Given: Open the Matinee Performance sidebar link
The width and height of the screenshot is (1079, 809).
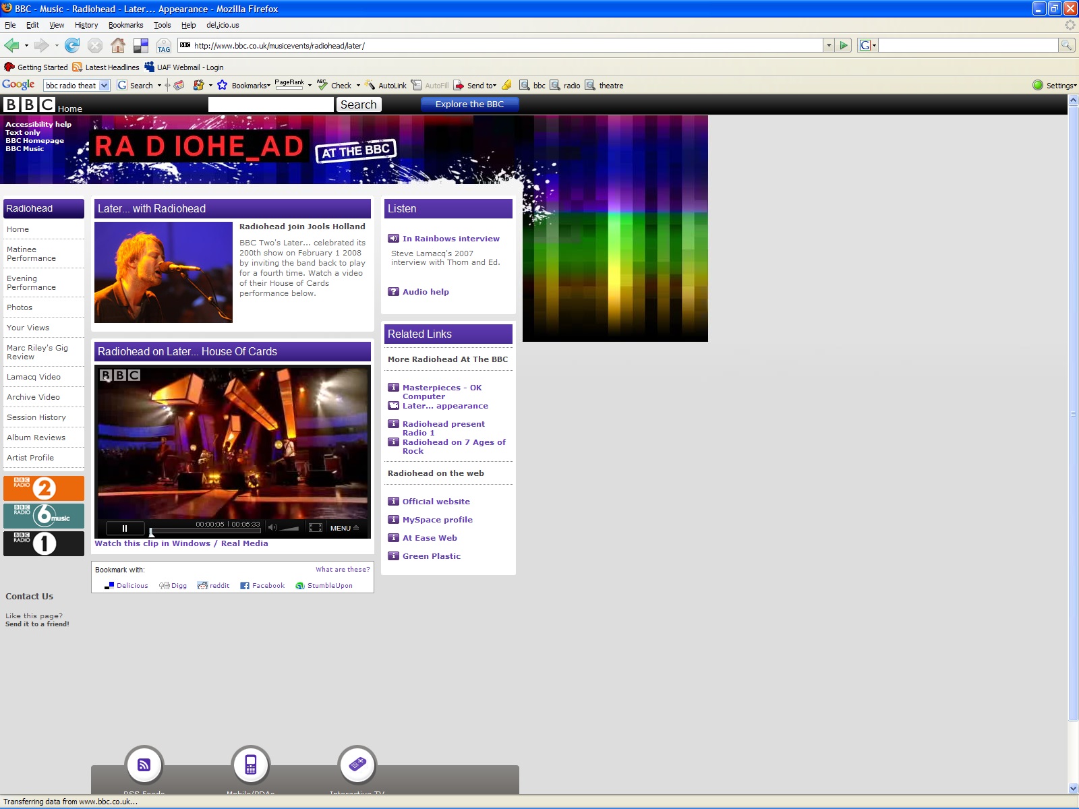Looking at the screenshot, I should click(x=31, y=253).
